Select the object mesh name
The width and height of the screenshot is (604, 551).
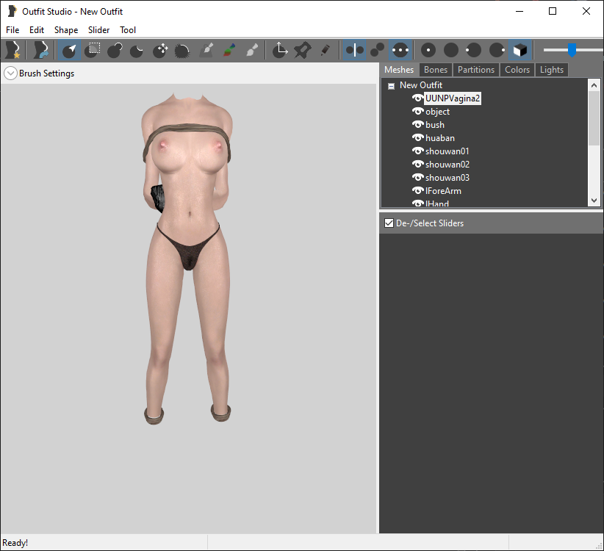click(438, 112)
